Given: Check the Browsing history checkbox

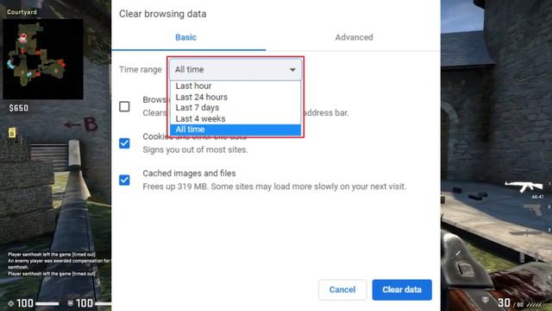Looking at the screenshot, I should click(x=124, y=106).
